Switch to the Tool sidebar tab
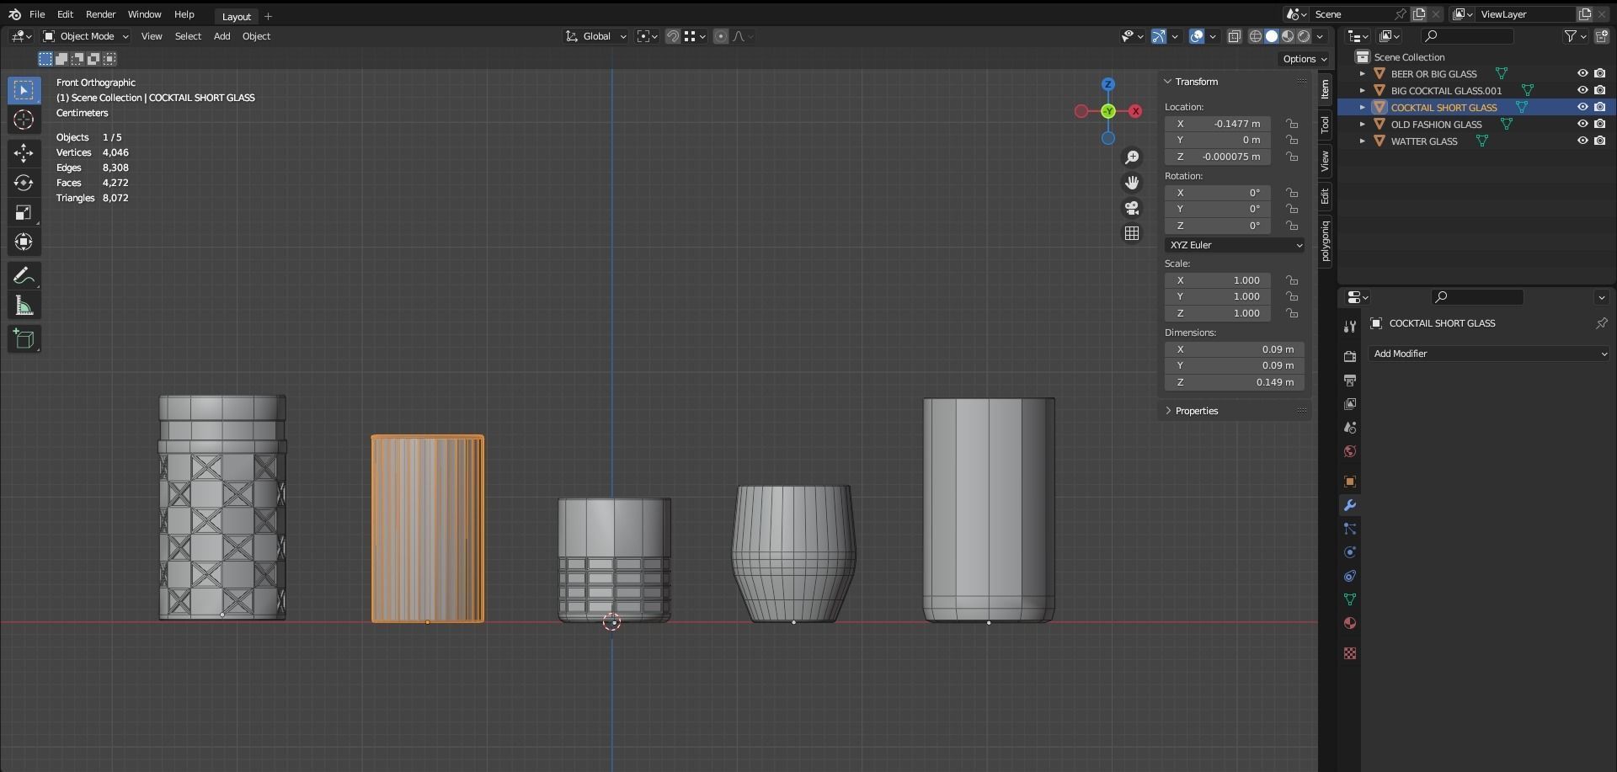Image resolution: width=1617 pixels, height=772 pixels. click(1325, 125)
